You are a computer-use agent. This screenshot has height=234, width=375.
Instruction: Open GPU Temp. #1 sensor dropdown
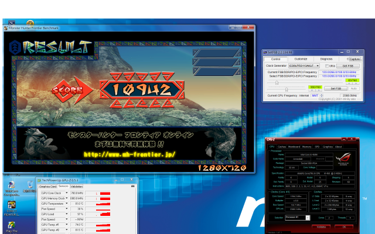click(x=67, y=225)
